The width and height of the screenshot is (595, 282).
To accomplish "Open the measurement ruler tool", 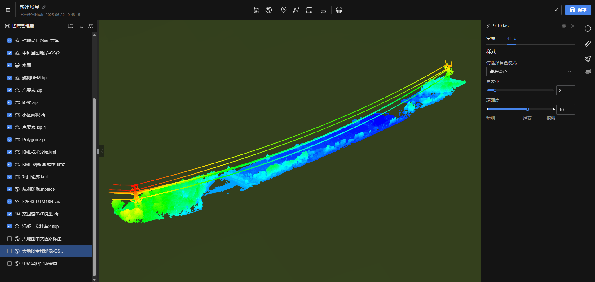I will [588, 44].
